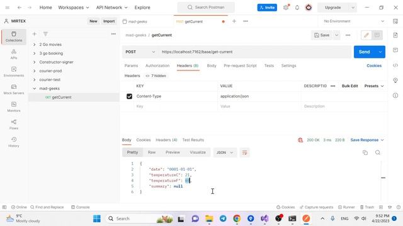This screenshot has height=226, width=403.
Task: Open the Environments sidebar panel
Action: [14, 72]
